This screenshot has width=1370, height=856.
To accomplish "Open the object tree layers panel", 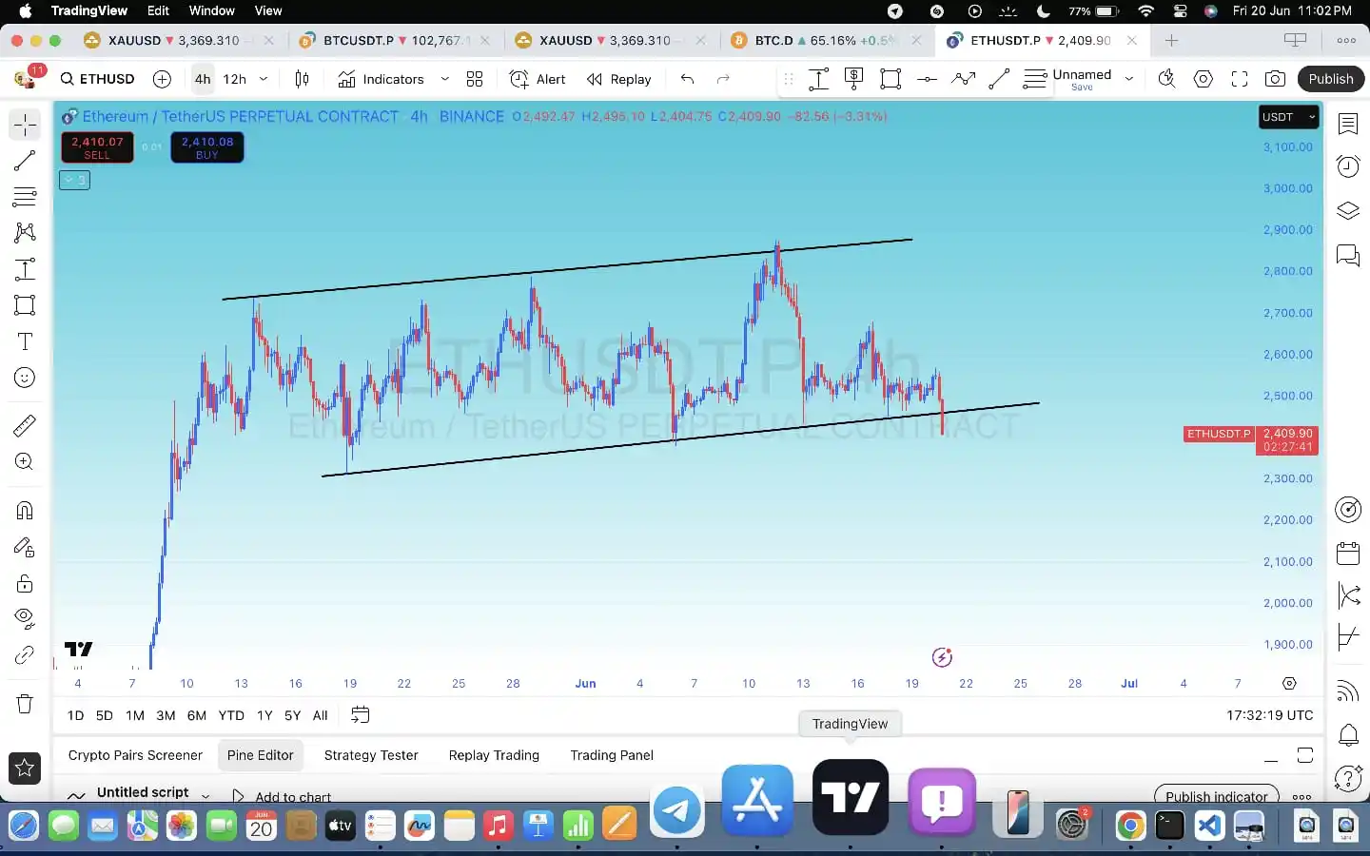I will click(x=1348, y=210).
